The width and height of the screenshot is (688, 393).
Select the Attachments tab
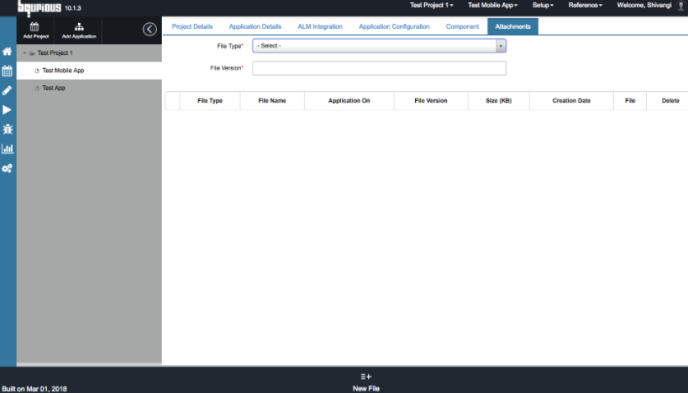coord(512,27)
